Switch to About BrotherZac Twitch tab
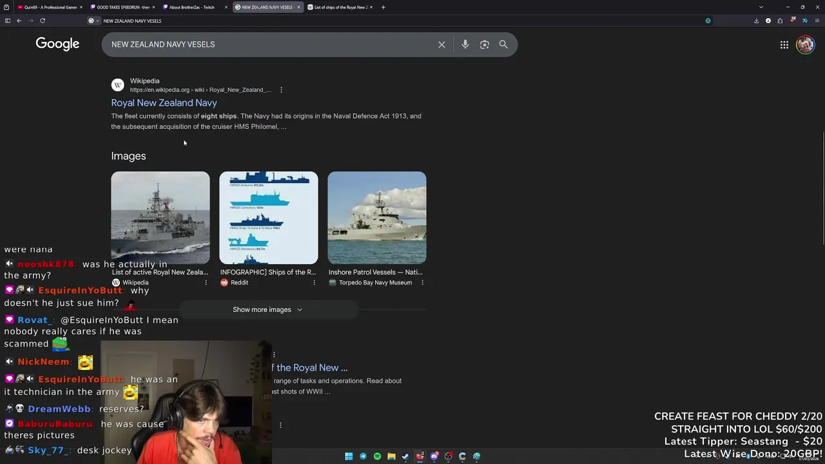Image resolution: width=825 pixels, height=464 pixels. click(196, 7)
